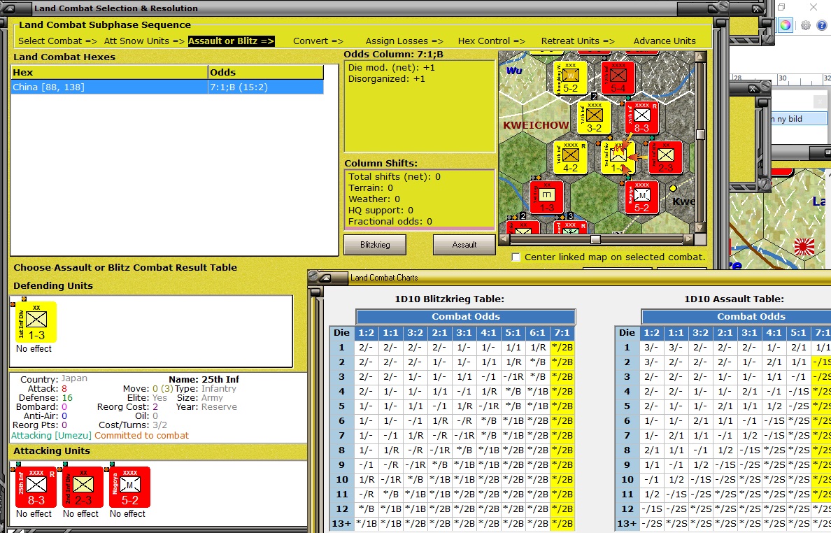831x533 pixels.
Task: Open Land Combat Selection window system menu icon
Action: [9, 8]
